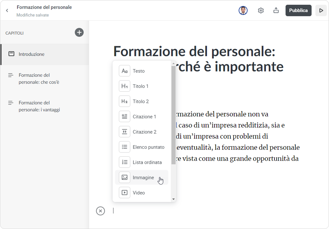Add a new chapter with plus icon

[x=79, y=32]
